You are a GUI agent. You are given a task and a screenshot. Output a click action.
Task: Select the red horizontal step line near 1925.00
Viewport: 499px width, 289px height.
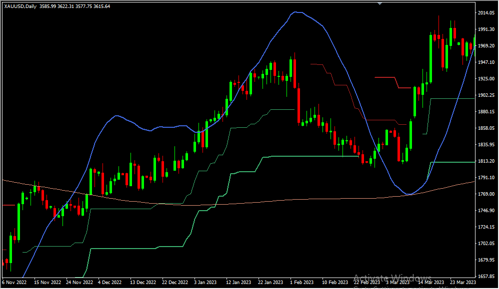385,77
